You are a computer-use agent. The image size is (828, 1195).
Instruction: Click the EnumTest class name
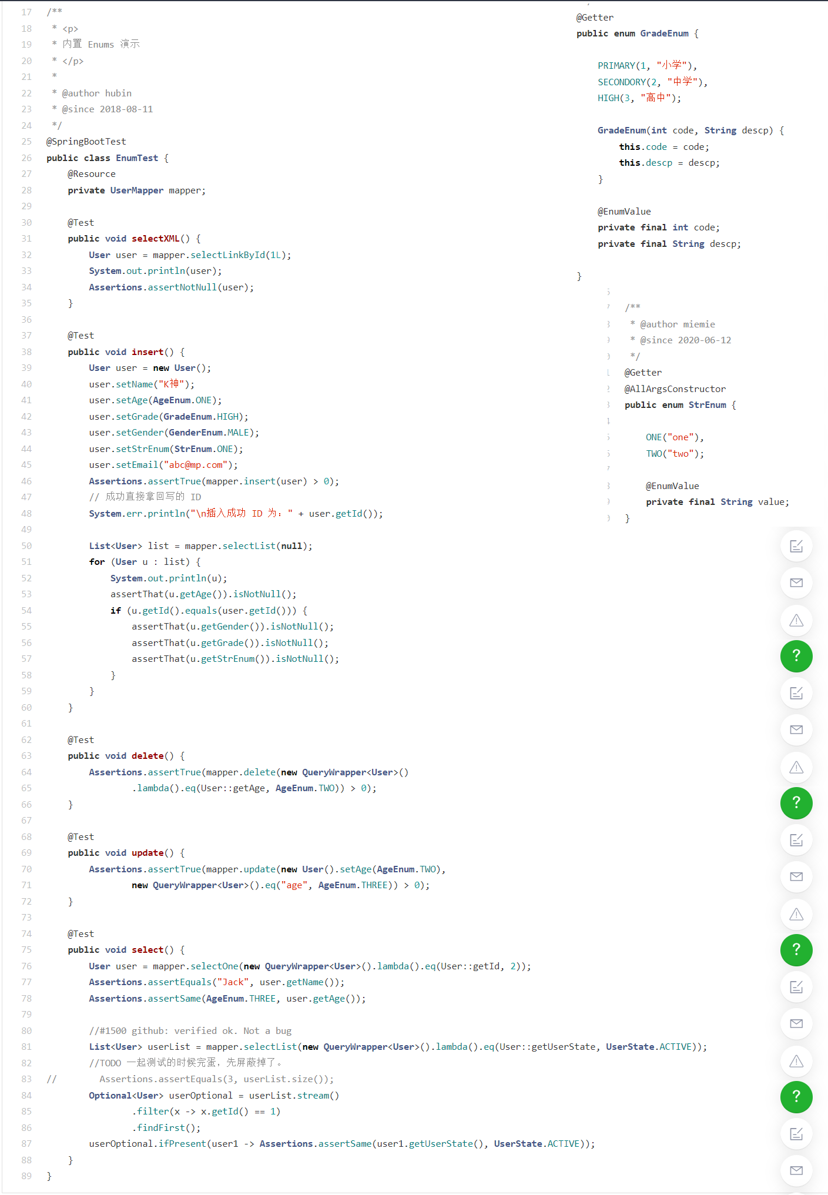coord(137,158)
